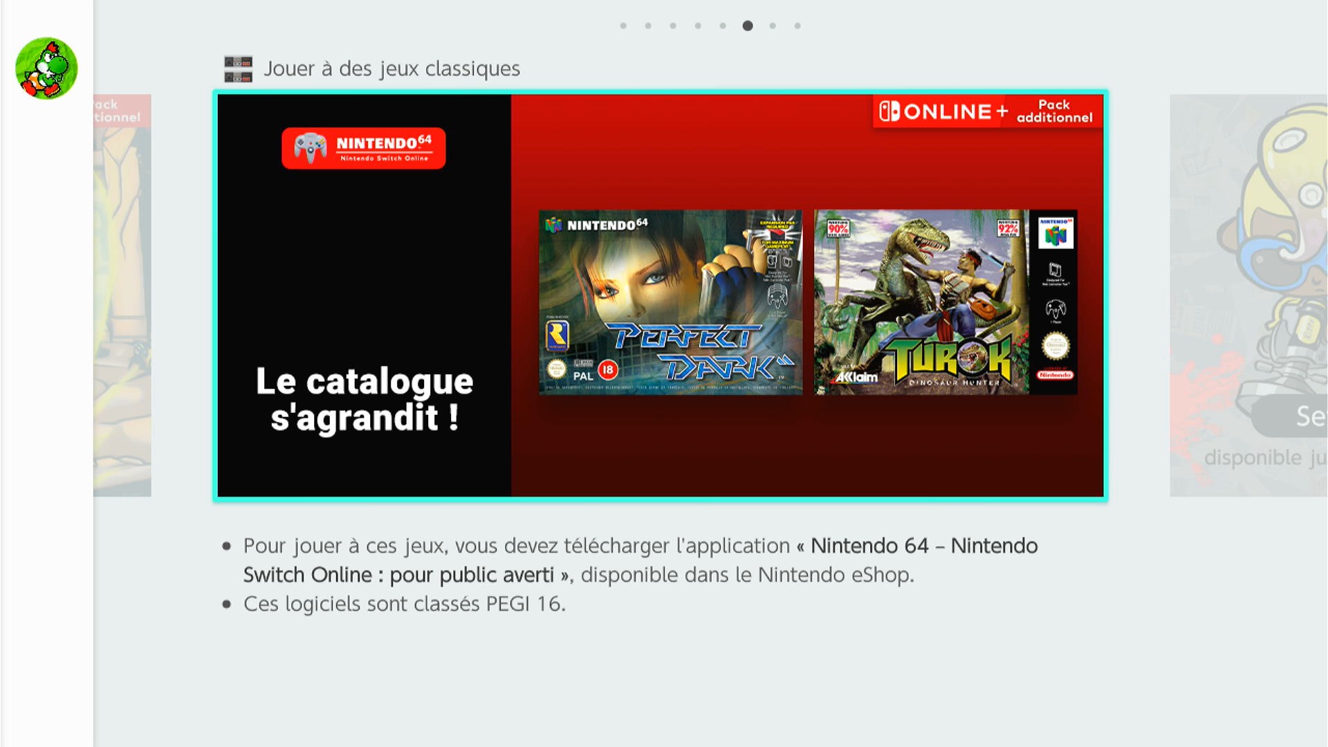
Task: Click the 'disponible dans le Nintendo eShop.' text
Action: [x=748, y=575]
